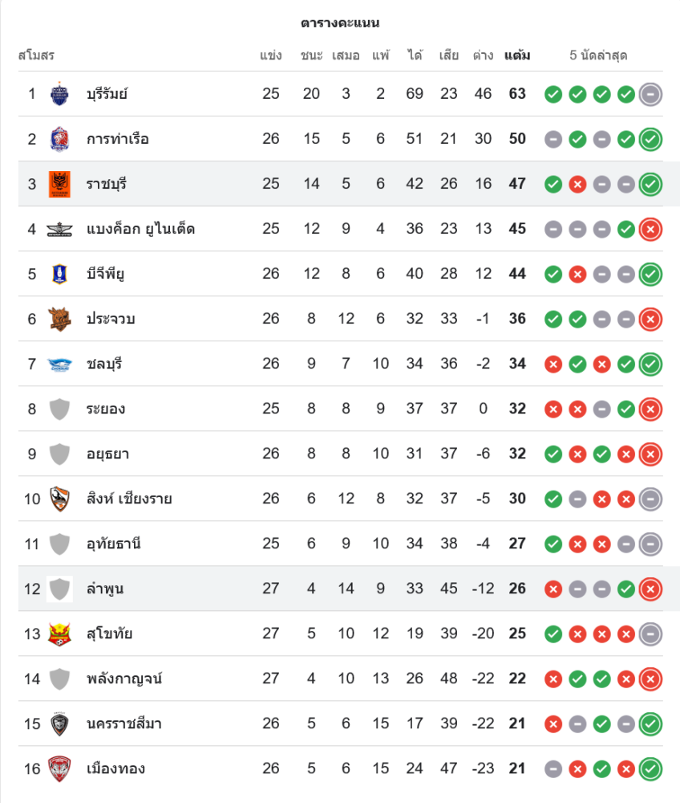The image size is (680, 803).
Task: Select the ลำพูน team row name
Action: tap(105, 589)
